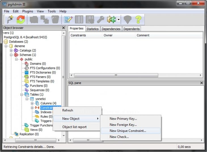Click the guru hint icon

(127, 20)
